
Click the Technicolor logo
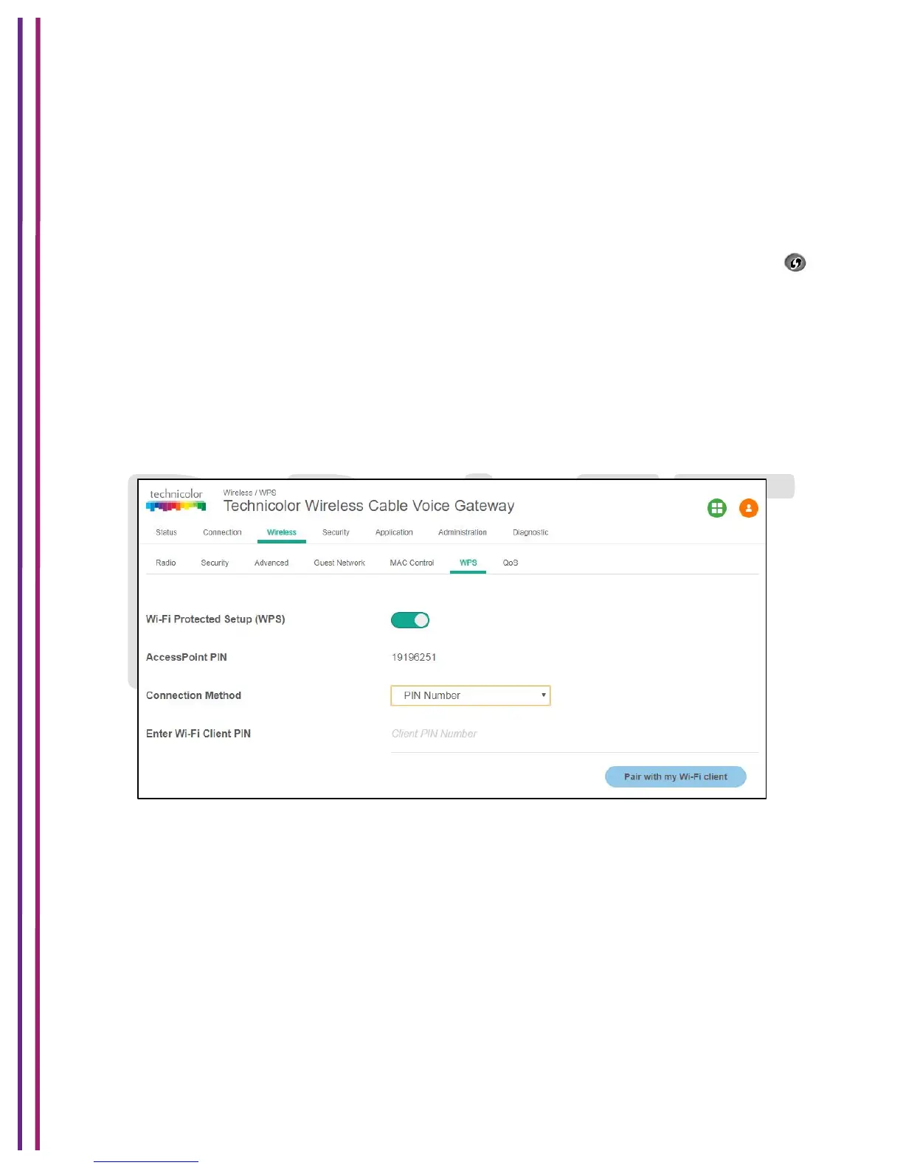tap(176, 500)
